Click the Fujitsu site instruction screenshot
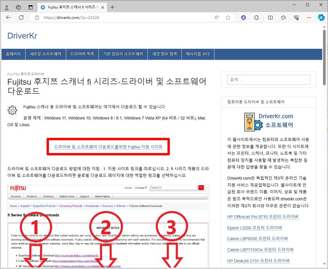 (x=108, y=227)
